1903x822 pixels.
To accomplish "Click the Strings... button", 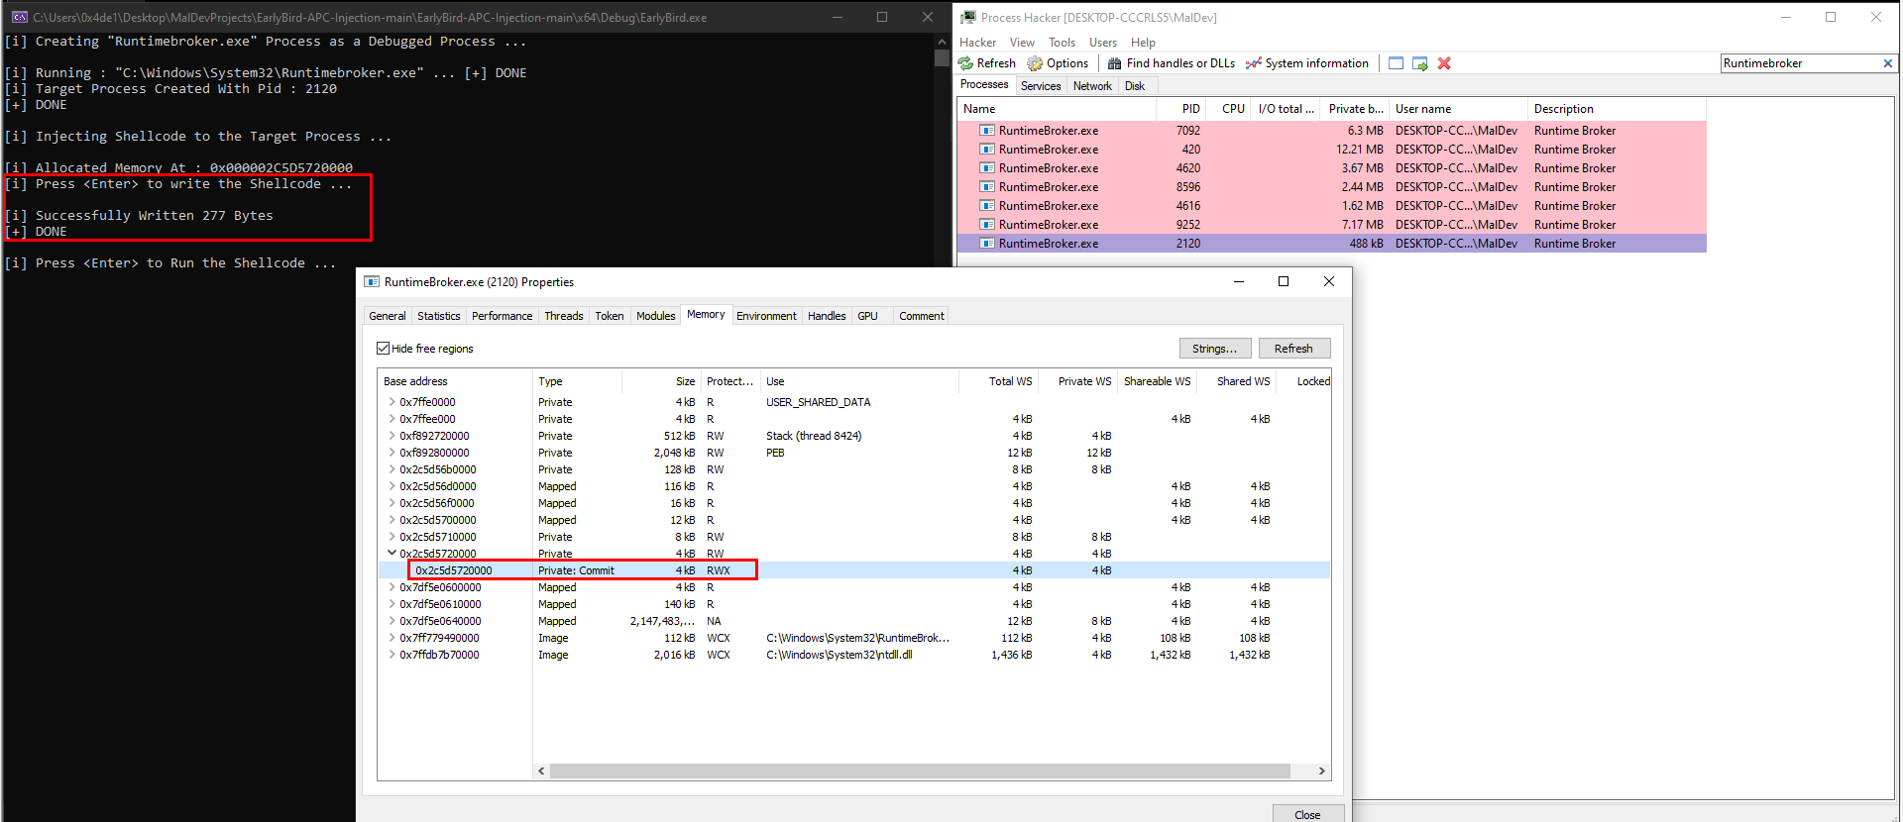I will (1215, 349).
